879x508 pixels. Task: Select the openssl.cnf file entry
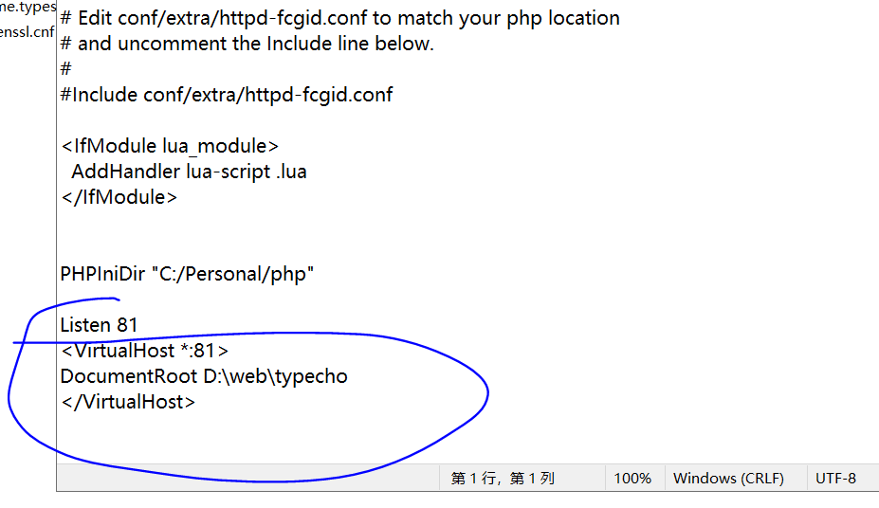[27, 32]
